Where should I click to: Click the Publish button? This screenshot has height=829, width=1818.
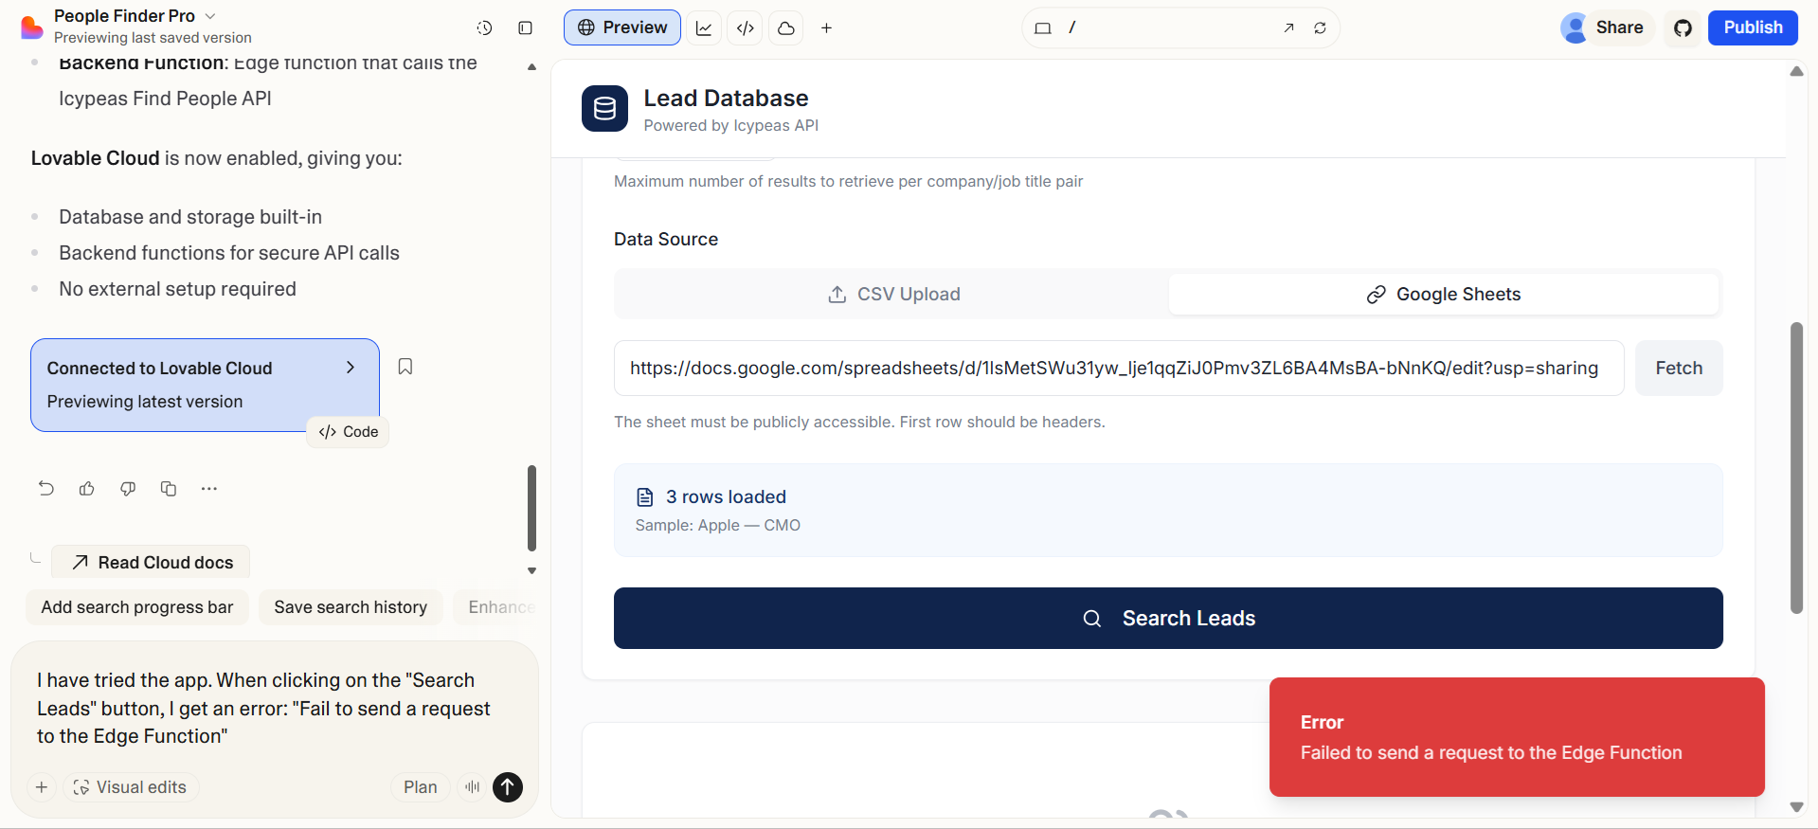click(x=1753, y=27)
